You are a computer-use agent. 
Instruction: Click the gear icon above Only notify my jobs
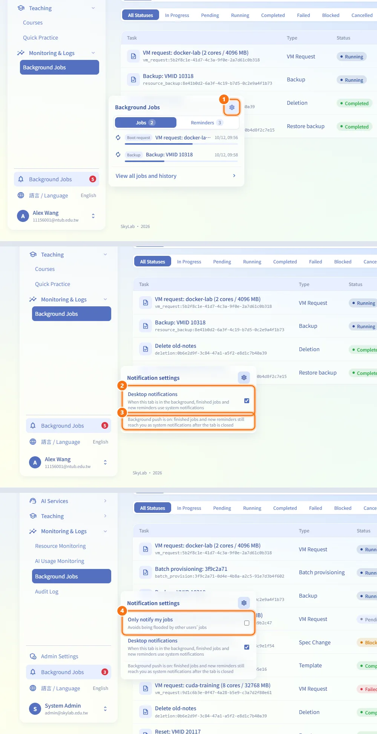pyautogui.click(x=244, y=603)
